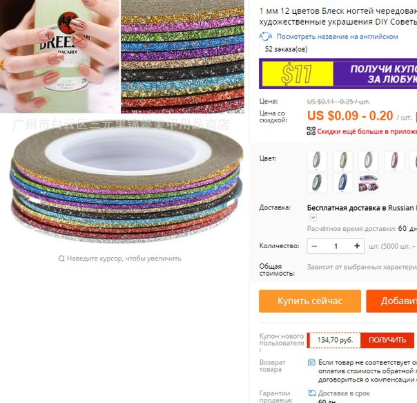Increase quantity with the plus button
Viewport: 417px width, 403px height.
coord(357,246)
